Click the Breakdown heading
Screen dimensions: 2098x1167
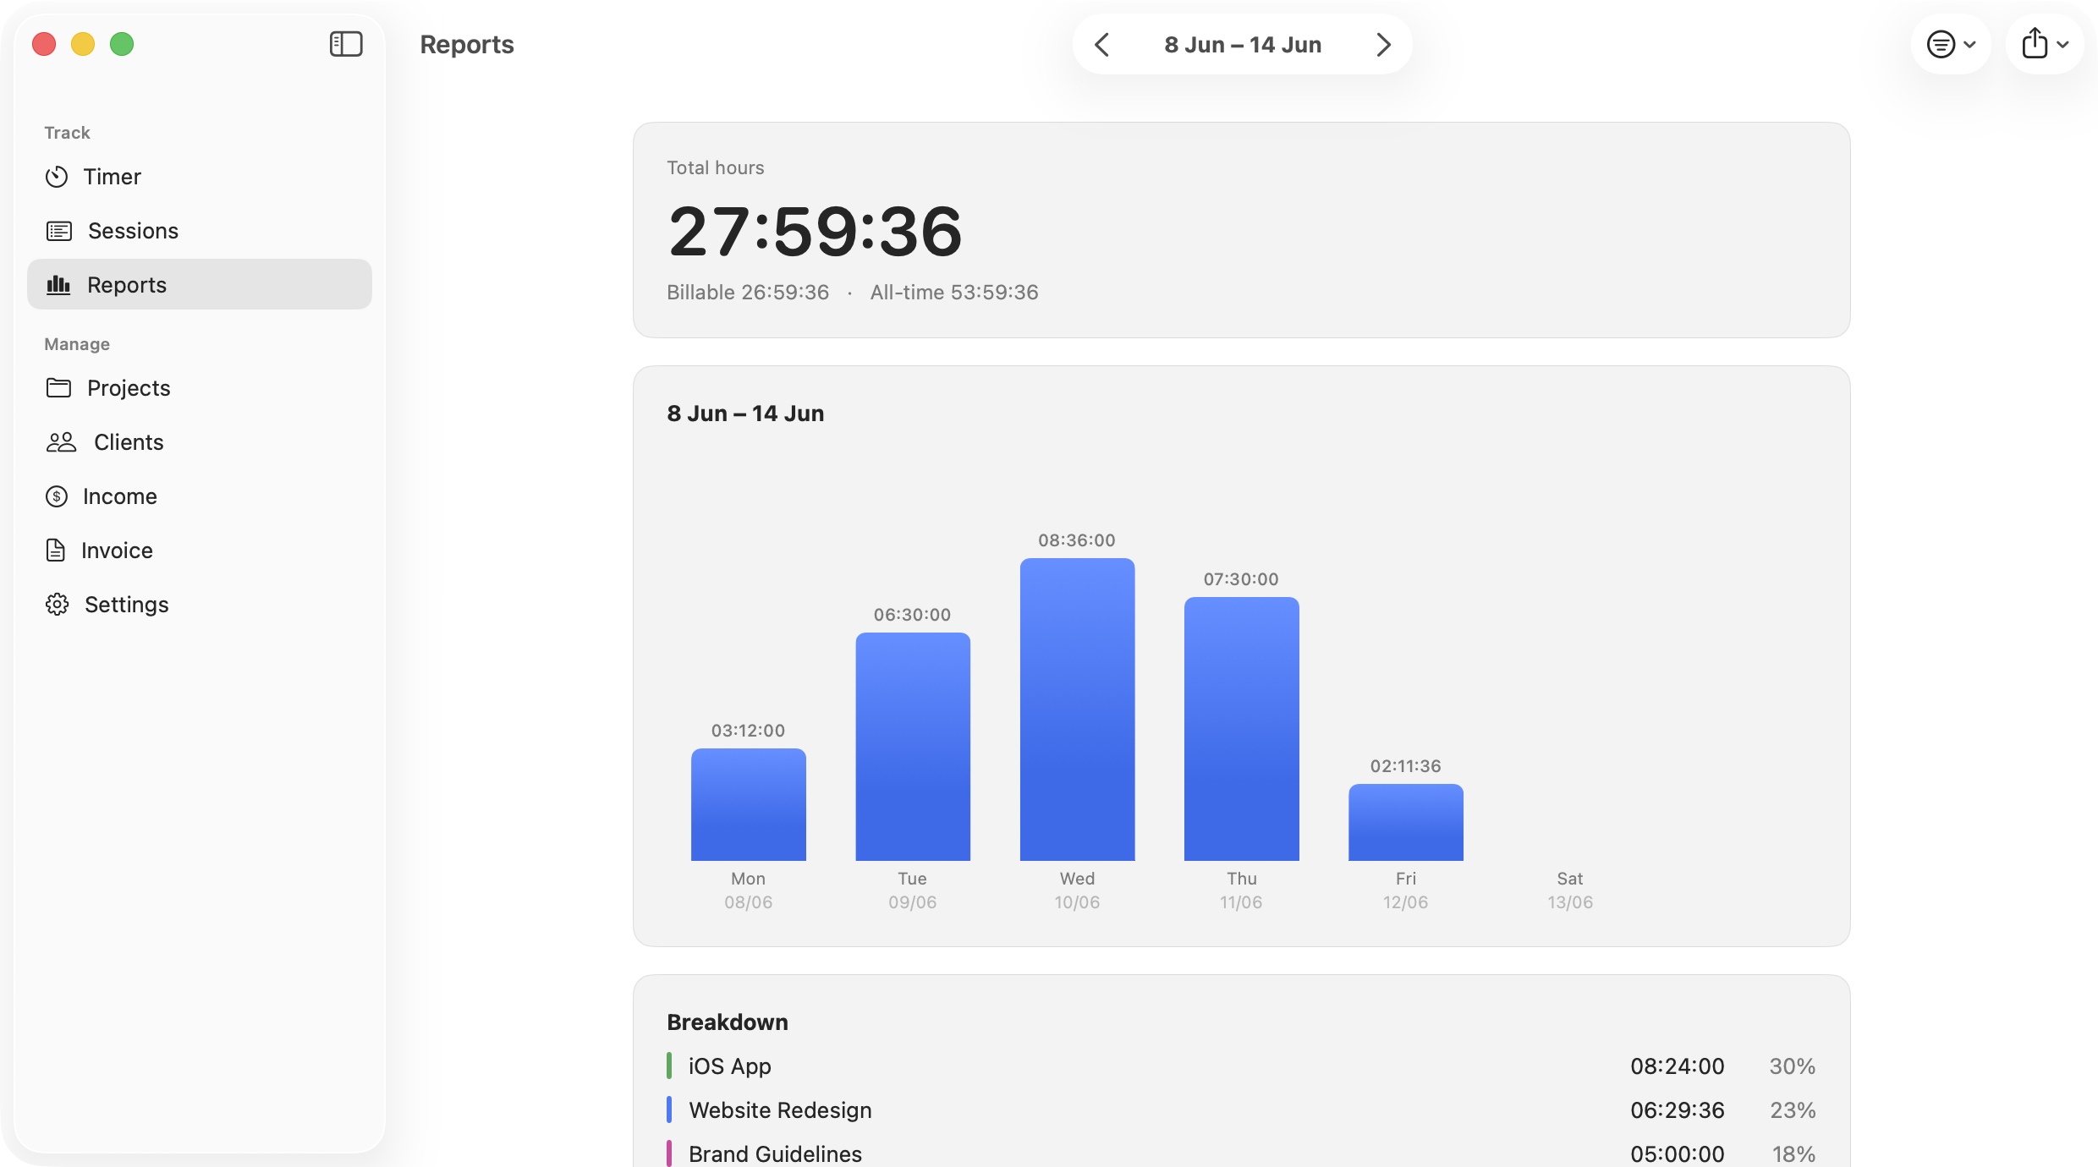[x=728, y=1022]
